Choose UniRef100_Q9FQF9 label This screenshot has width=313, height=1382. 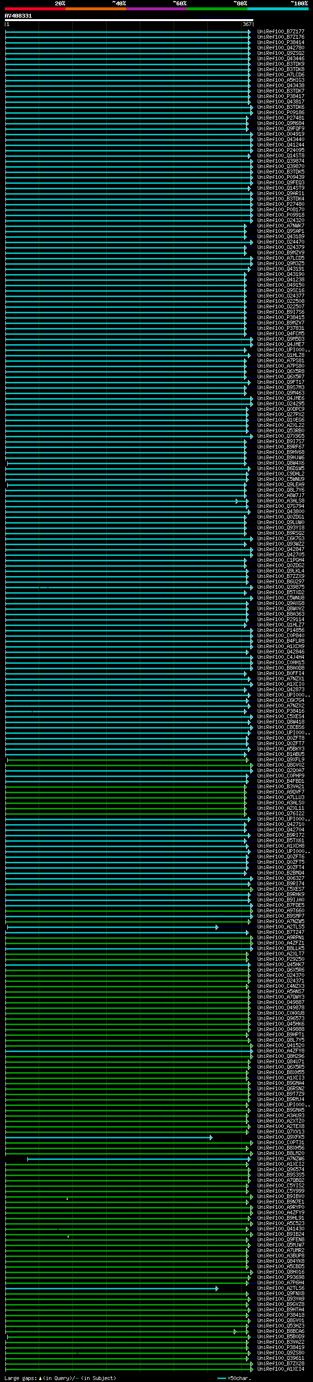tap(281, 129)
